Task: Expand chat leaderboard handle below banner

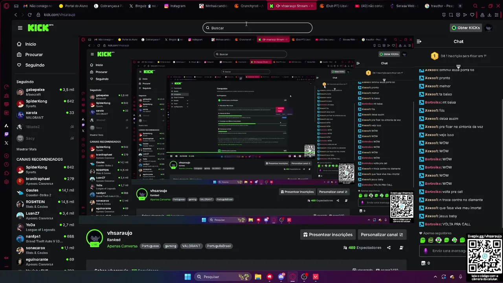Action: pyautogui.click(x=458, y=67)
